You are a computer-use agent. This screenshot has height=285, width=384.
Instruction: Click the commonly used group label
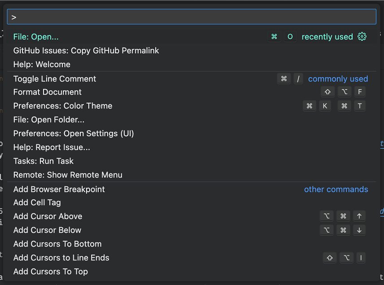tap(338, 78)
